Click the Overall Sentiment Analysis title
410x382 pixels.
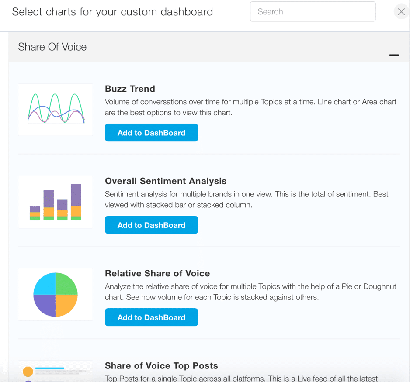click(x=166, y=181)
